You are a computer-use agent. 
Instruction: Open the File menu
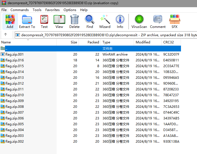4,10
